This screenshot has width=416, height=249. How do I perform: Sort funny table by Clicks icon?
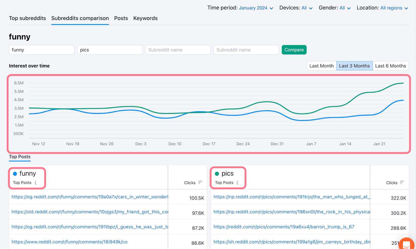(200, 183)
